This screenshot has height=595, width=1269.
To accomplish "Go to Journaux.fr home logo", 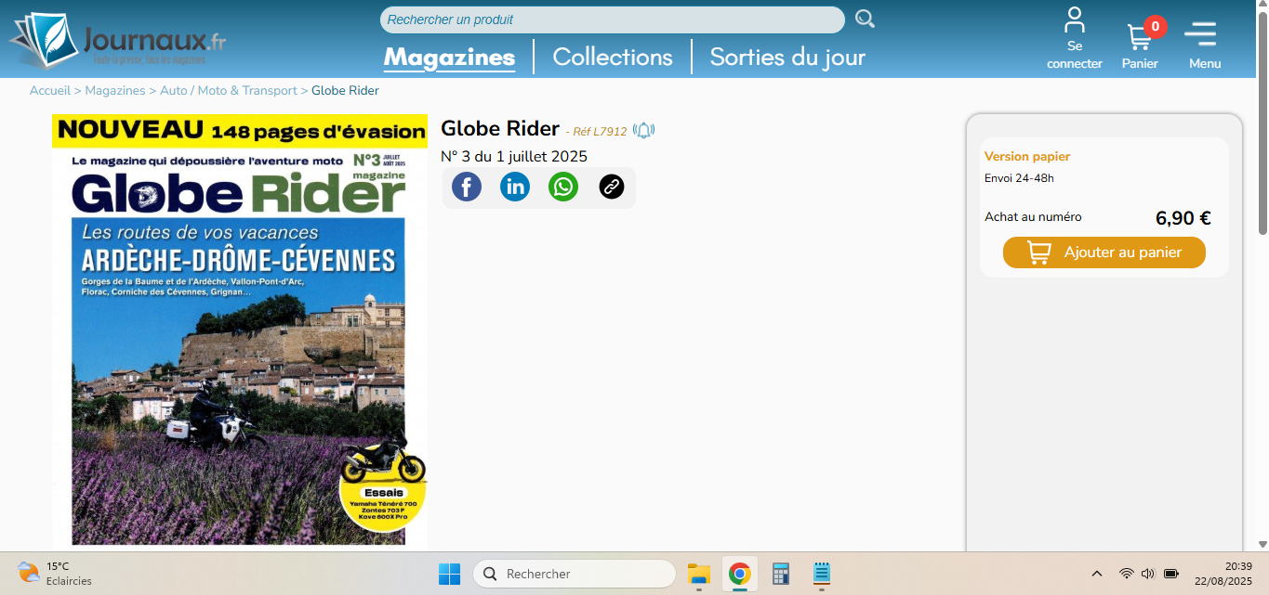I will (119, 42).
